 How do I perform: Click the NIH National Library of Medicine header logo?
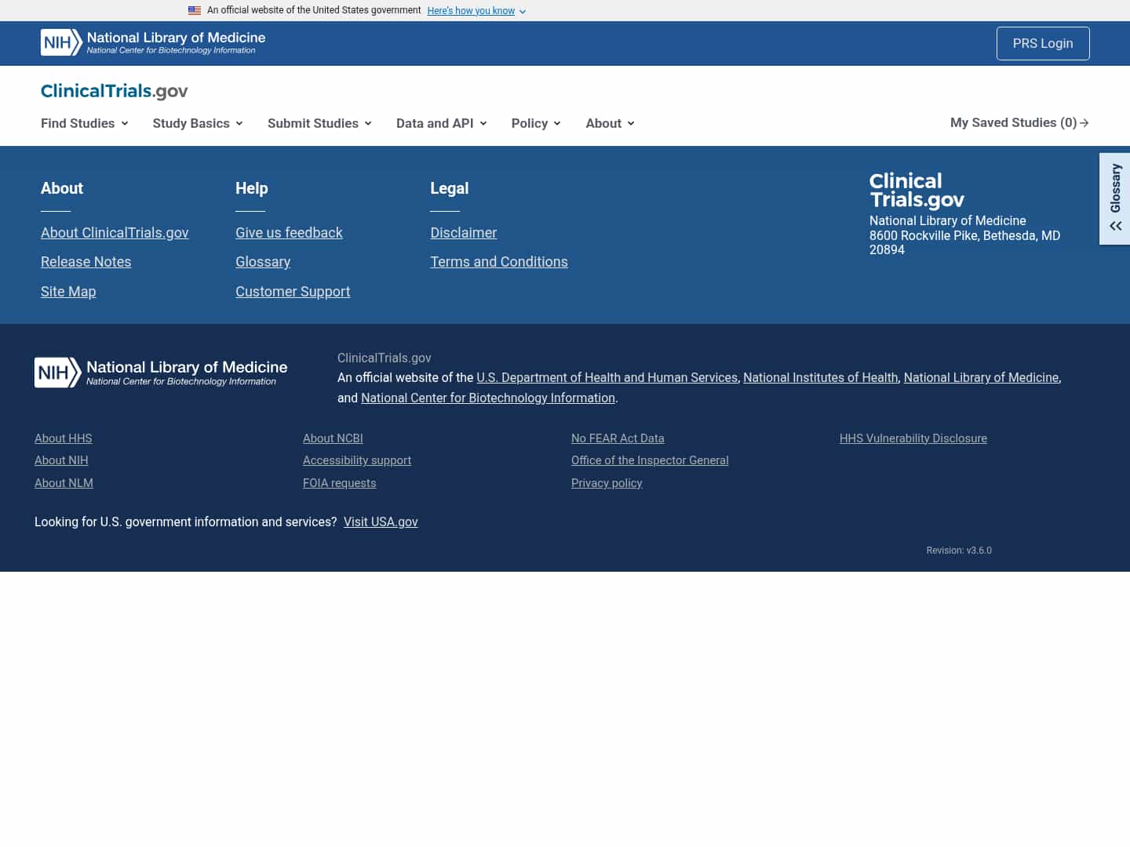(153, 42)
